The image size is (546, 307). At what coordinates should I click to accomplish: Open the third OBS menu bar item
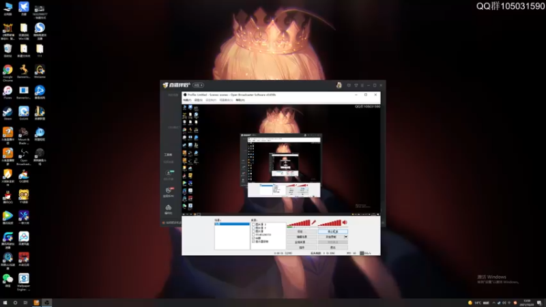pos(211,100)
